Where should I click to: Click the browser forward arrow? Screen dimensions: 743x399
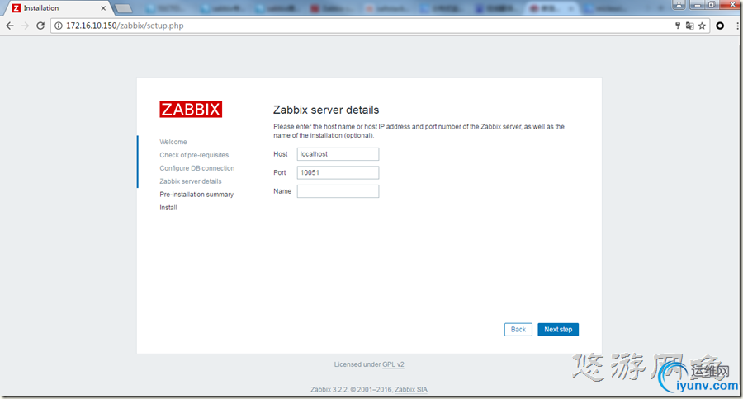(x=25, y=26)
